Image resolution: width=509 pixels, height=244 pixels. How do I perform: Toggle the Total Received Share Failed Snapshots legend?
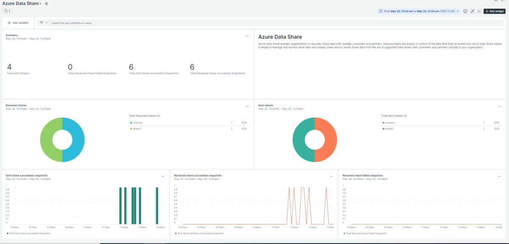364,233
